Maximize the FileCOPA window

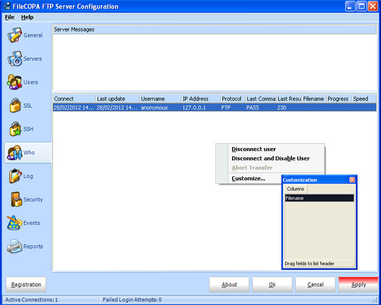pyautogui.click(x=361, y=6)
